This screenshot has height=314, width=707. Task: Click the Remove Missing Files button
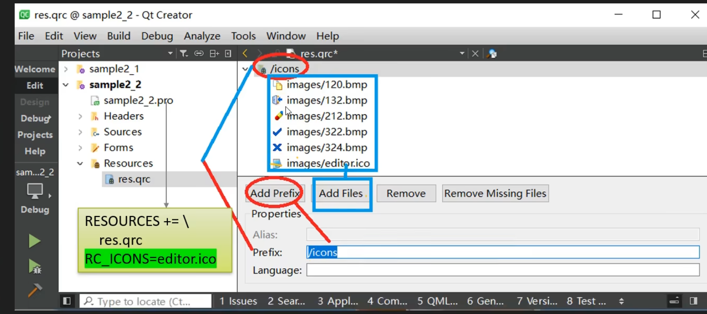[495, 194]
